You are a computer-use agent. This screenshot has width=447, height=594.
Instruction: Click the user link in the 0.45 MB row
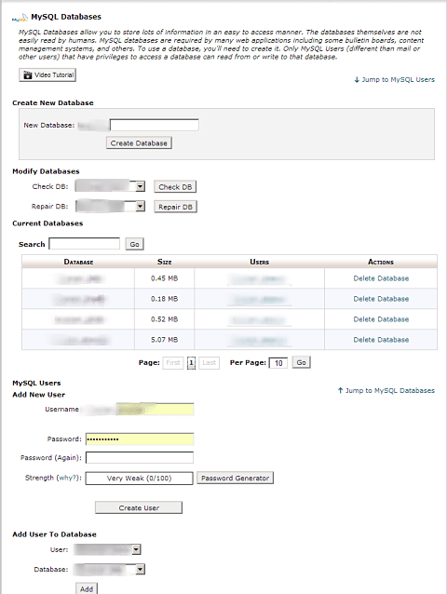[259, 279]
